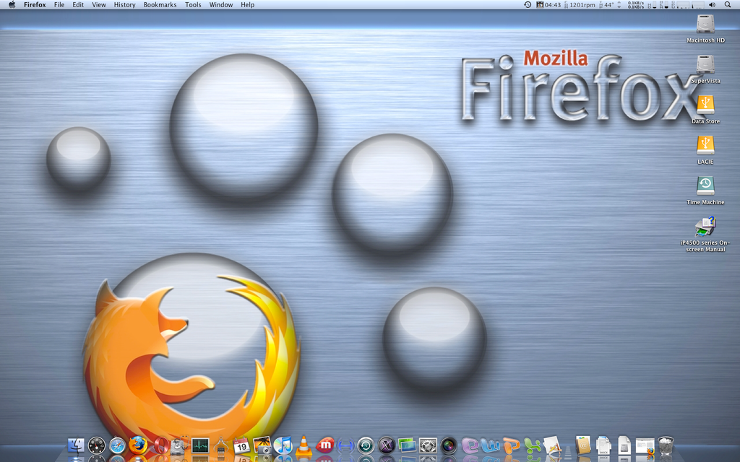Image resolution: width=740 pixels, height=462 pixels.
Task: Open the Window menu
Action: 221,5
